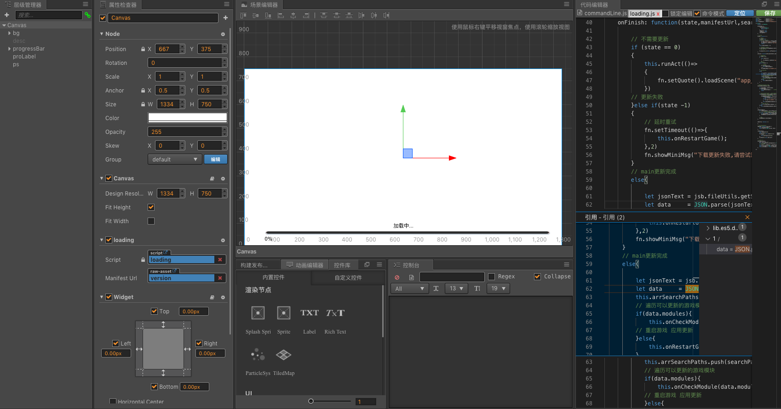Click align bottom edges icon in scene toolbar

(268, 15)
